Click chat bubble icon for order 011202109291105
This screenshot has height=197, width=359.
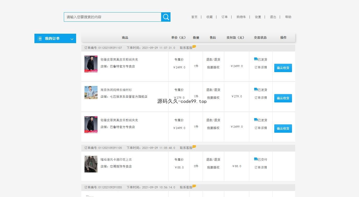click(194, 147)
